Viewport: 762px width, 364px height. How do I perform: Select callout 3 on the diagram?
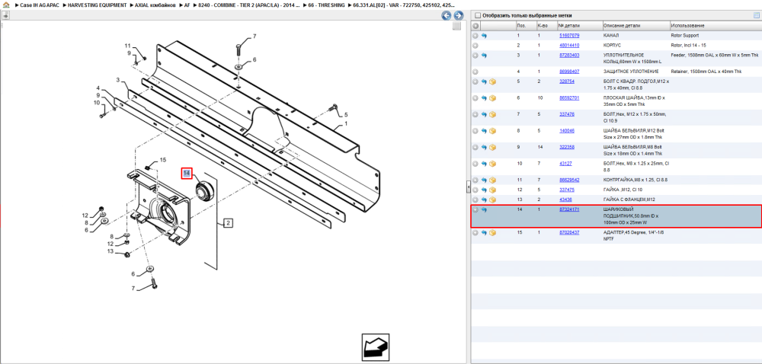click(x=117, y=80)
